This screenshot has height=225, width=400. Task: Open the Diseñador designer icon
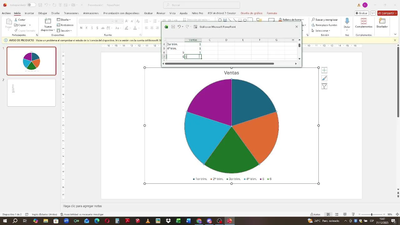click(x=382, y=21)
